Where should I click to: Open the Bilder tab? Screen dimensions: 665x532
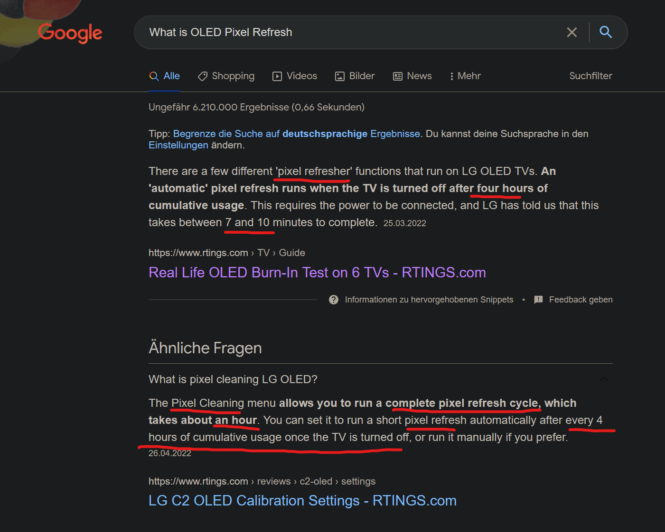[x=355, y=76]
